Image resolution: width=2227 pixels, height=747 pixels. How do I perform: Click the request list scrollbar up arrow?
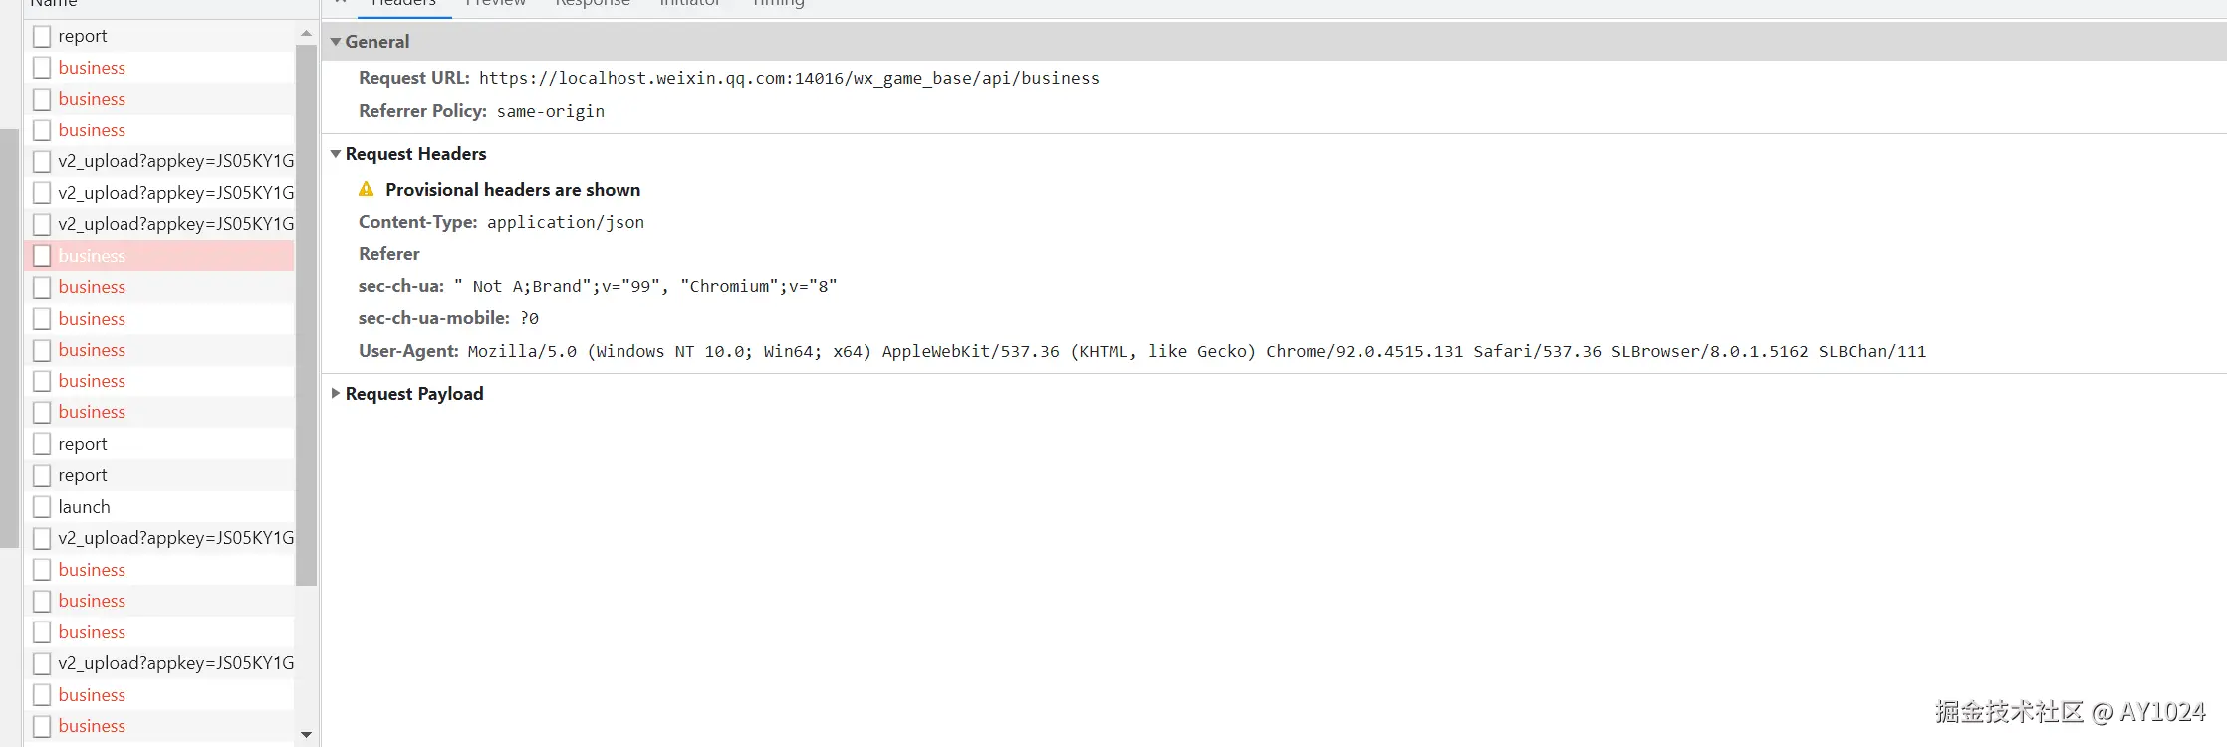306,34
